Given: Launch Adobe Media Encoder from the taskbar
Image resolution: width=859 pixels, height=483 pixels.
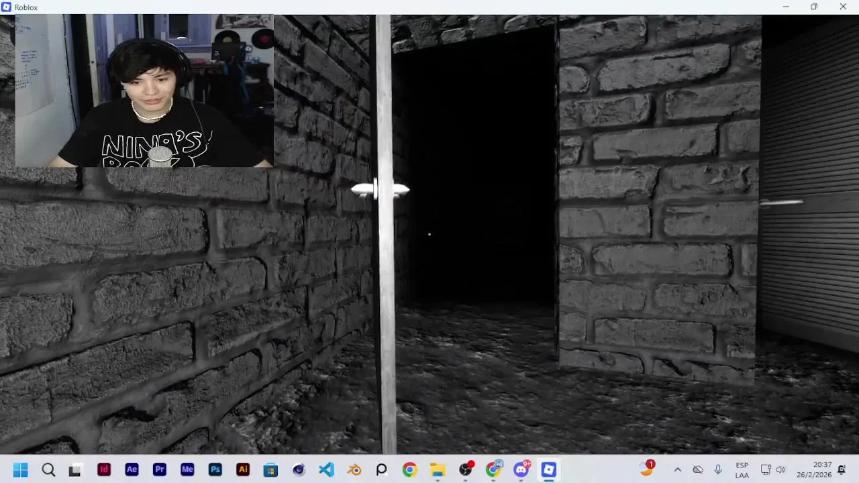Looking at the screenshot, I should 187,470.
